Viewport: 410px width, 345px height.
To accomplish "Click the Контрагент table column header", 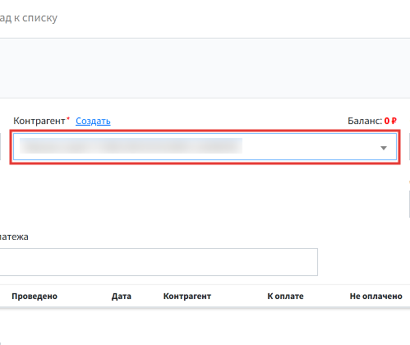I will [x=187, y=296].
